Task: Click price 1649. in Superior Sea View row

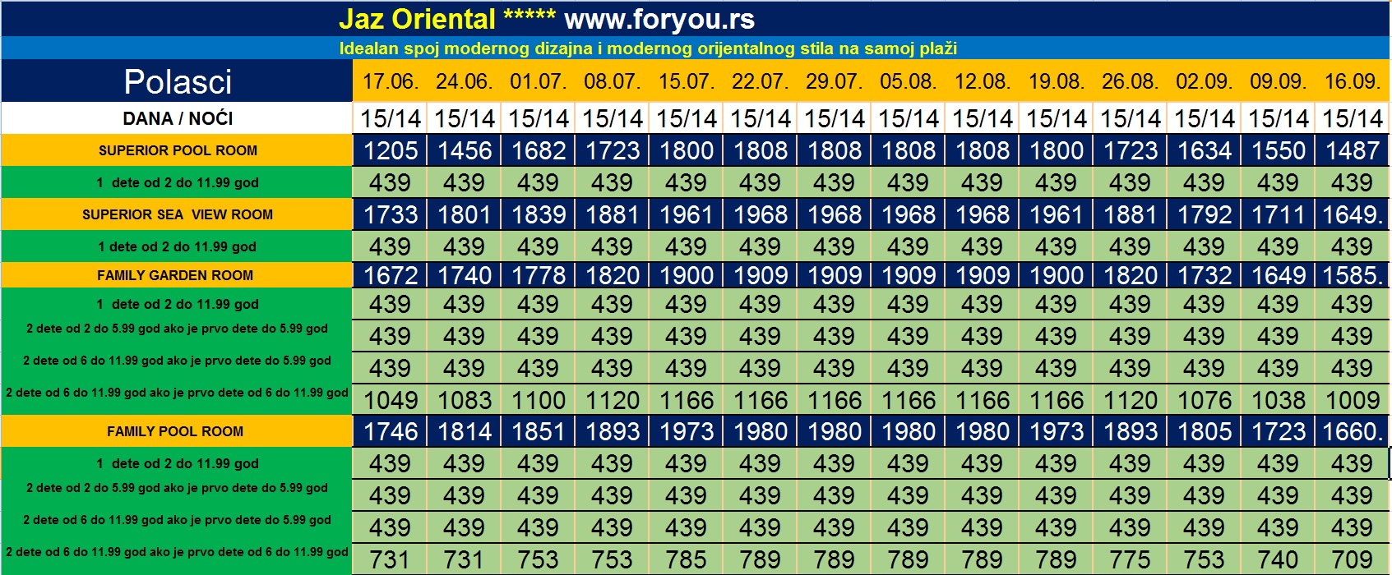Action: (1353, 214)
